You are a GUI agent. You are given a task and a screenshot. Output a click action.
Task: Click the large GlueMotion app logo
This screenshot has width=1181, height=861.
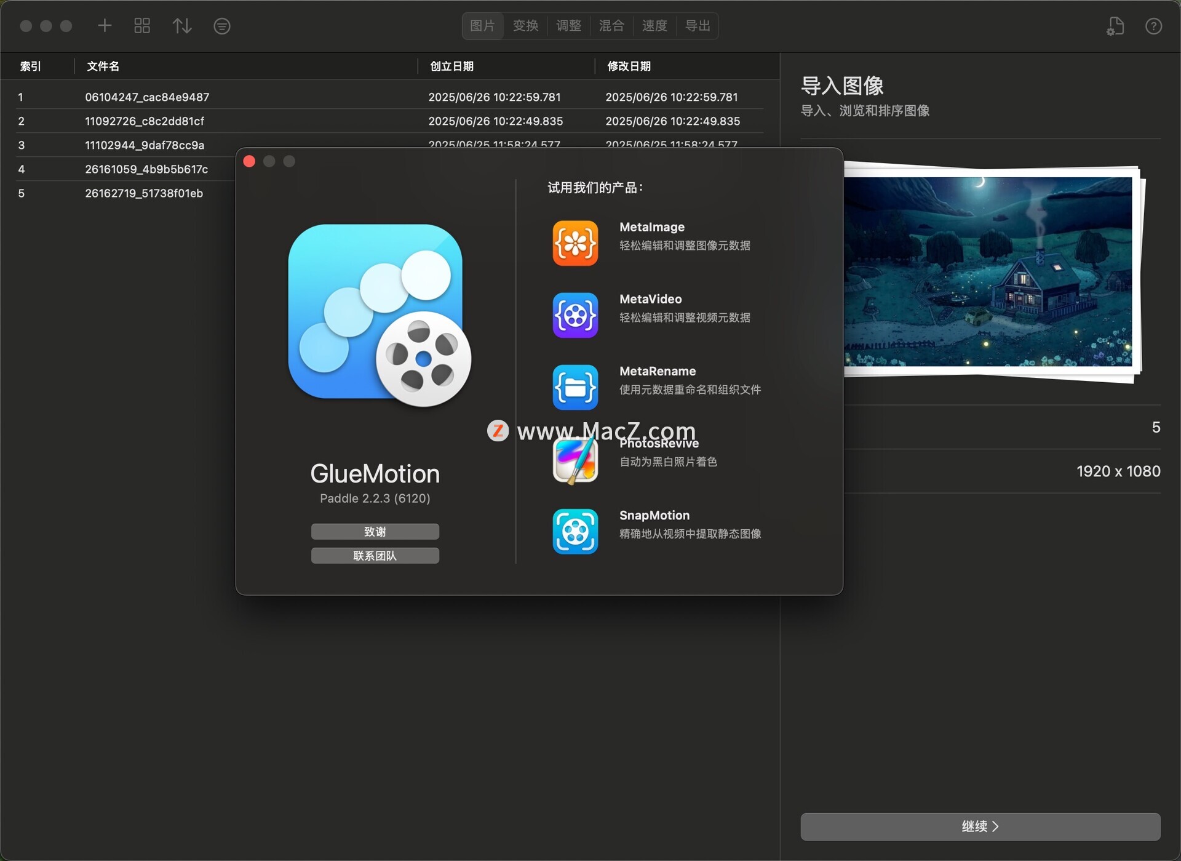[x=380, y=315]
